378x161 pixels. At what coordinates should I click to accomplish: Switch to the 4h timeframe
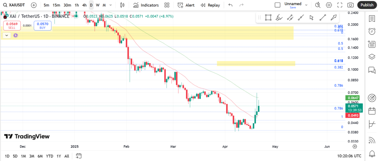pos(85,5)
